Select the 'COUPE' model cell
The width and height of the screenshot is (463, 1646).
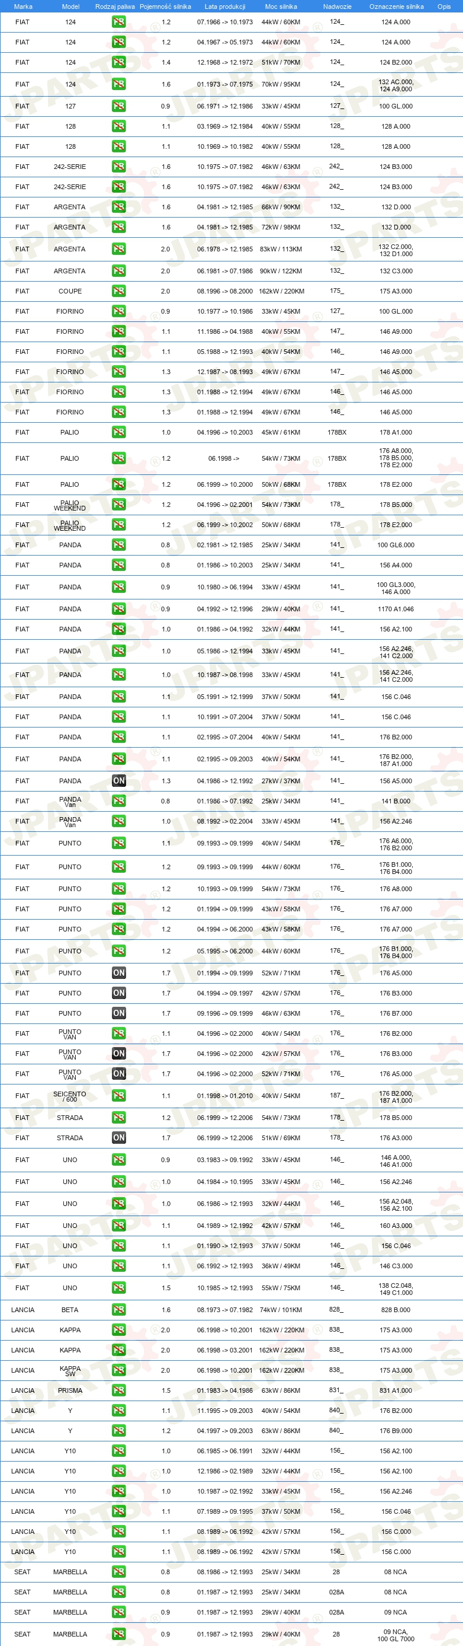pos(70,291)
